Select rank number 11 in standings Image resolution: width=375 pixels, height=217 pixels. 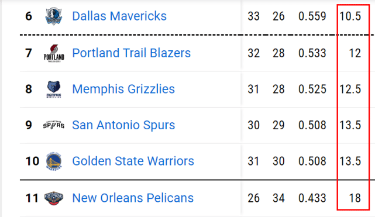click(32, 198)
